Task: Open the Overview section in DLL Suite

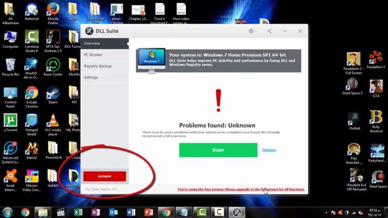Action: (104, 44)
